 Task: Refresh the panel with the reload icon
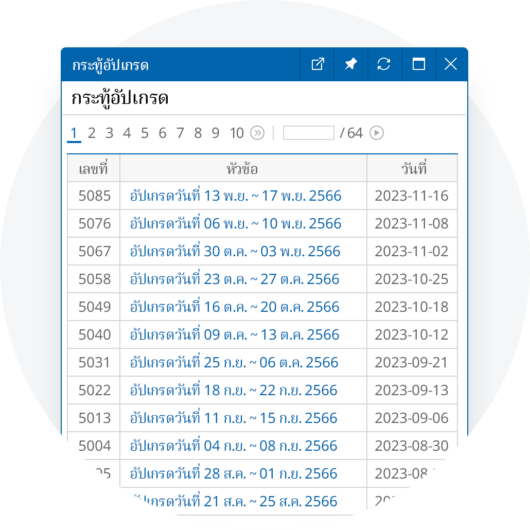point(384,64)
